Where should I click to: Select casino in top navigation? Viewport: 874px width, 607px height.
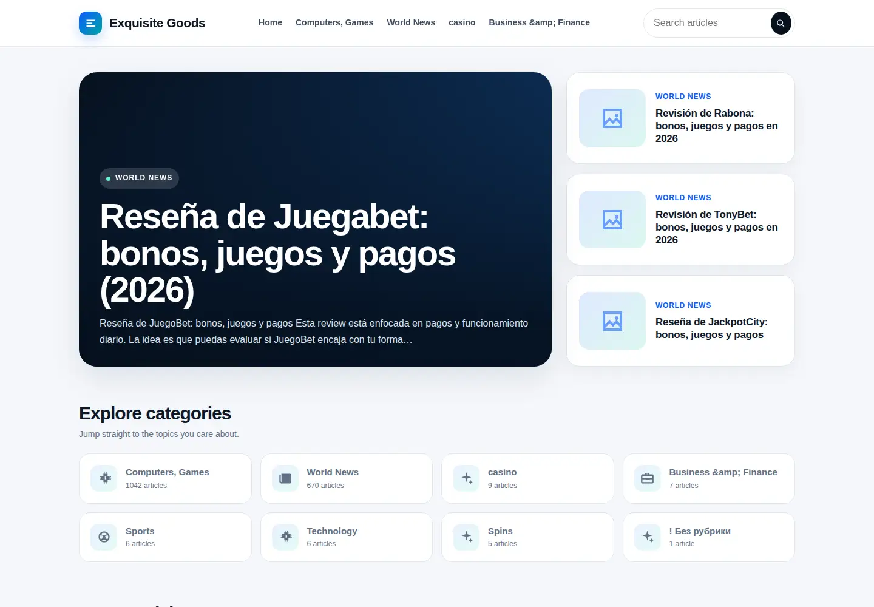click(x=462, y=22)
